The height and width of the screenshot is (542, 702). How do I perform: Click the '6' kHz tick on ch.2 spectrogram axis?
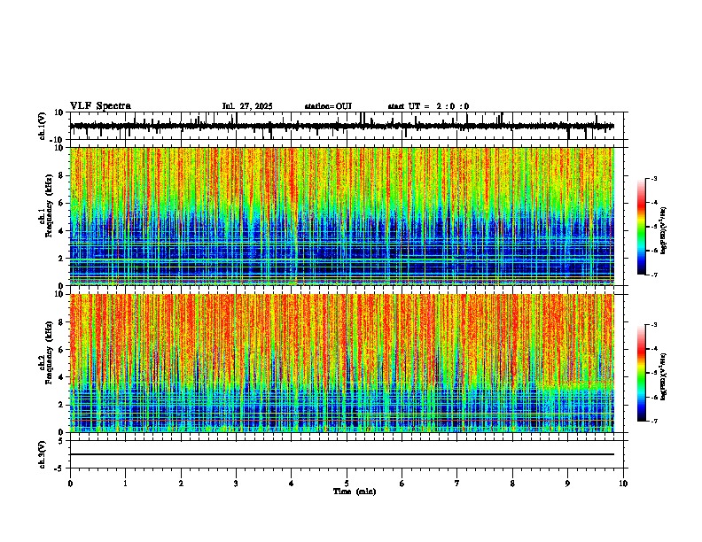62,350
